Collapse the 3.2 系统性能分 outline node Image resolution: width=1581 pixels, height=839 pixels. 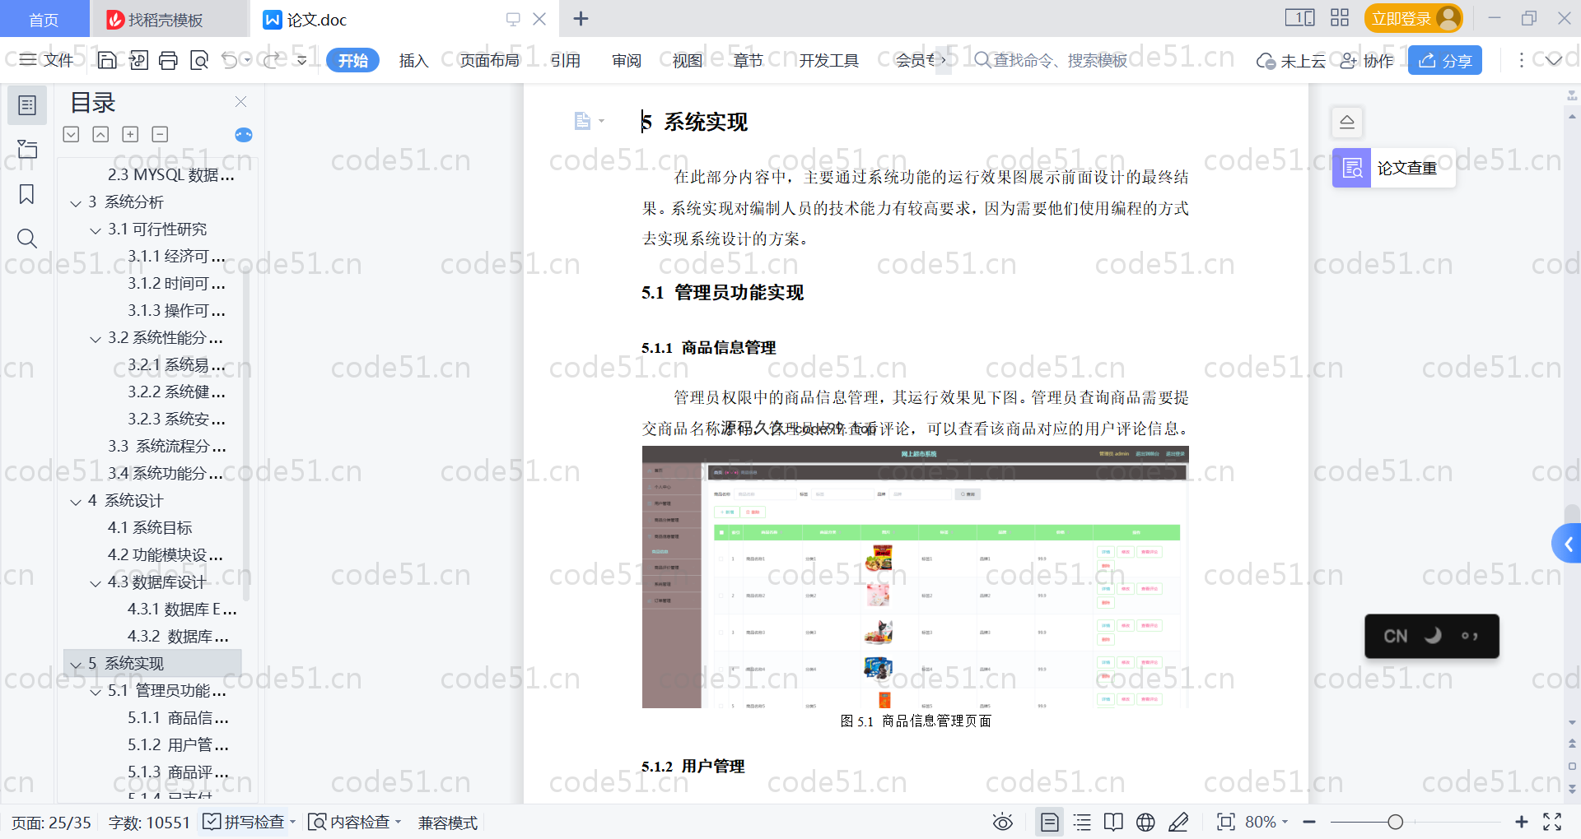[x=96, y=338]
